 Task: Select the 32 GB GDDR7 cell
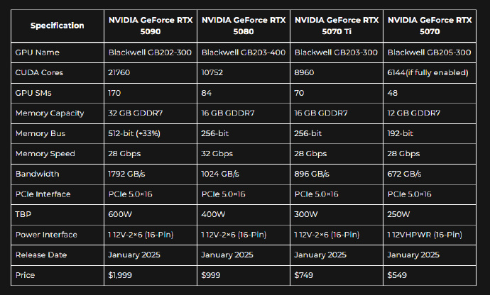[x=138, y=113]
